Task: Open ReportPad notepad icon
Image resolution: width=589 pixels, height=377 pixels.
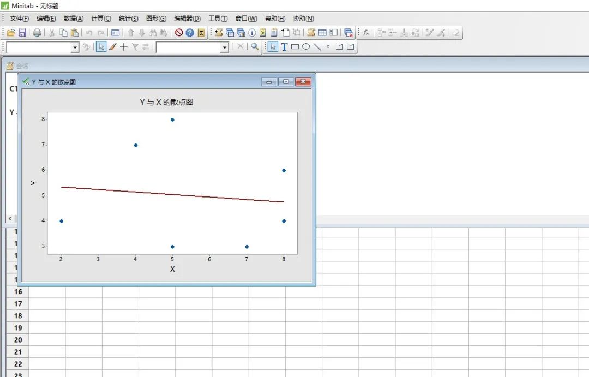Action: (x=274, y=33)
